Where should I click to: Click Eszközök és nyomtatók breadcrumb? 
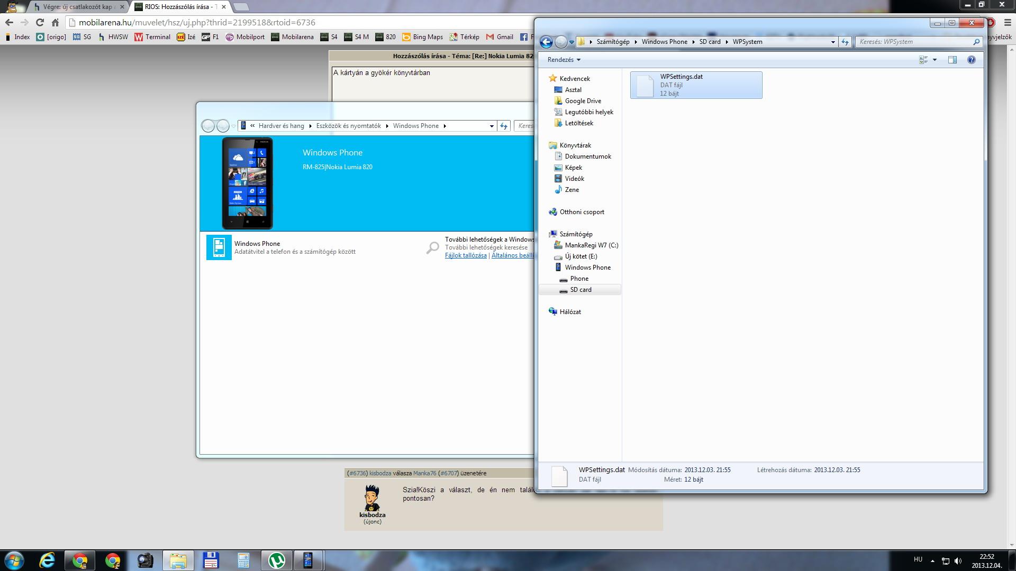348,126
